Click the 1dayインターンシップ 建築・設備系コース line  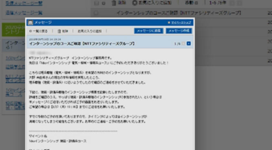click(58, 141)
